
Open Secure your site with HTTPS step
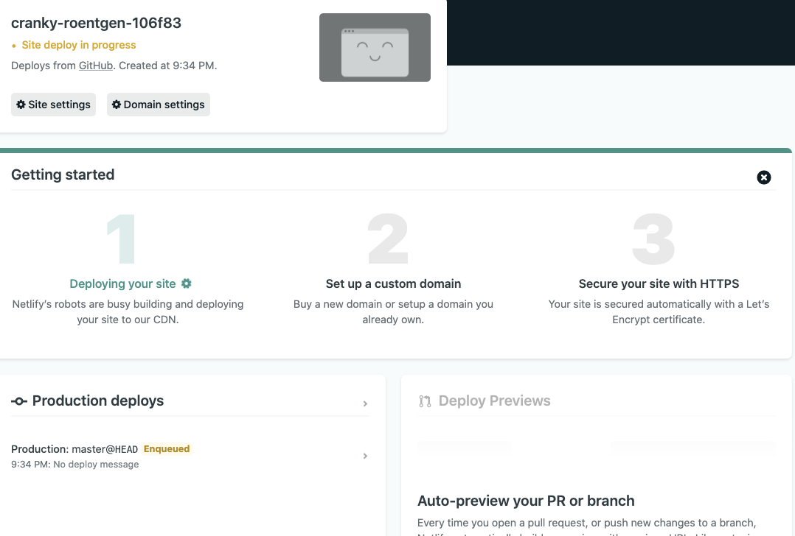click(659, 284)
